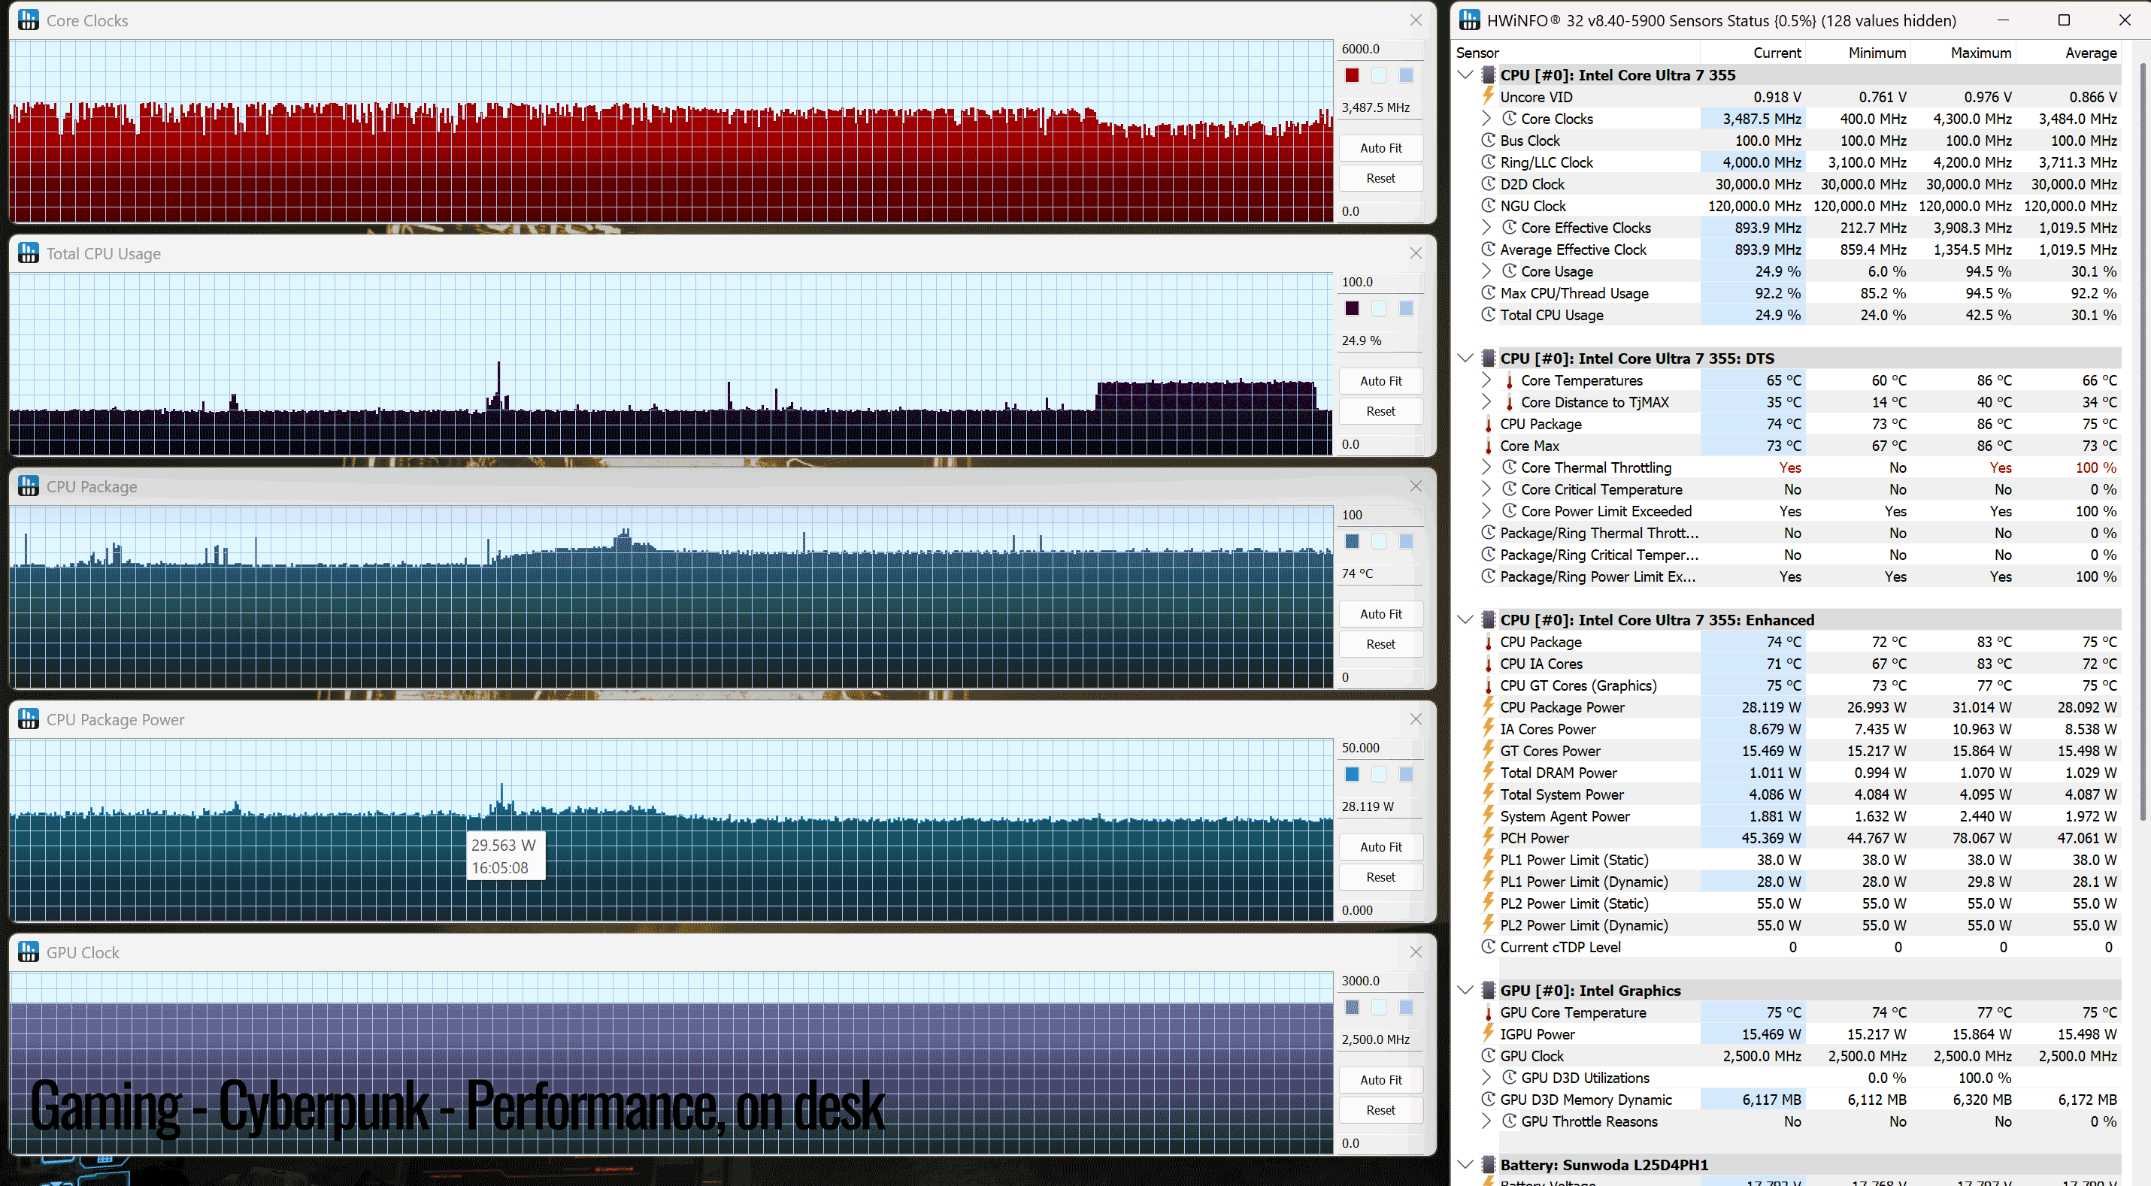The width and height of the screenshot is (2151, 1186).
Task: Expand the GPU Throttle Reasons row
Action: (x=1486, y=1121)
